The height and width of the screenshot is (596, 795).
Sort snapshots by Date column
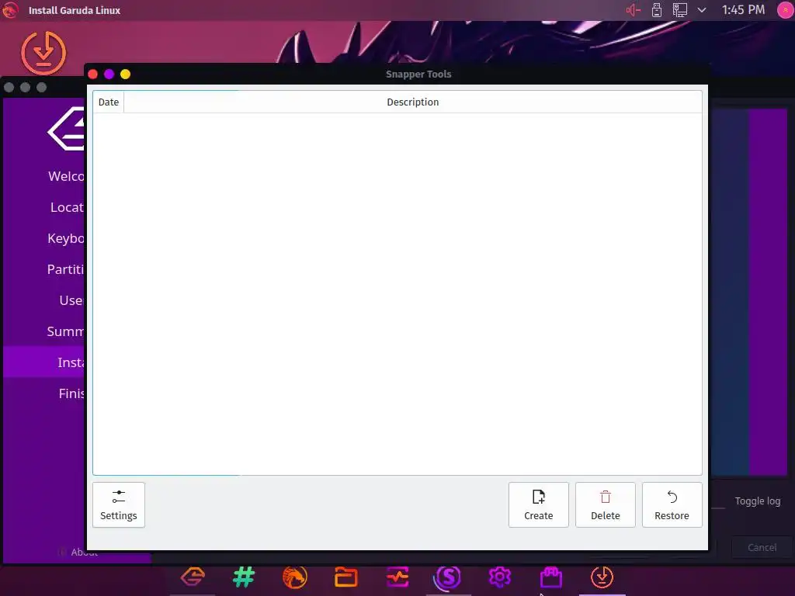(109, 102)
